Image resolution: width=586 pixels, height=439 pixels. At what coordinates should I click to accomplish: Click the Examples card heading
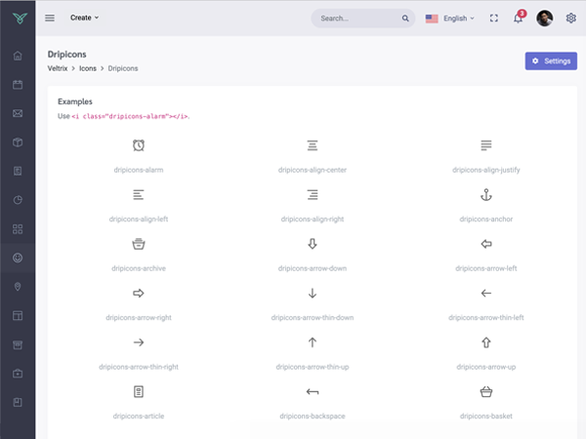75,101
